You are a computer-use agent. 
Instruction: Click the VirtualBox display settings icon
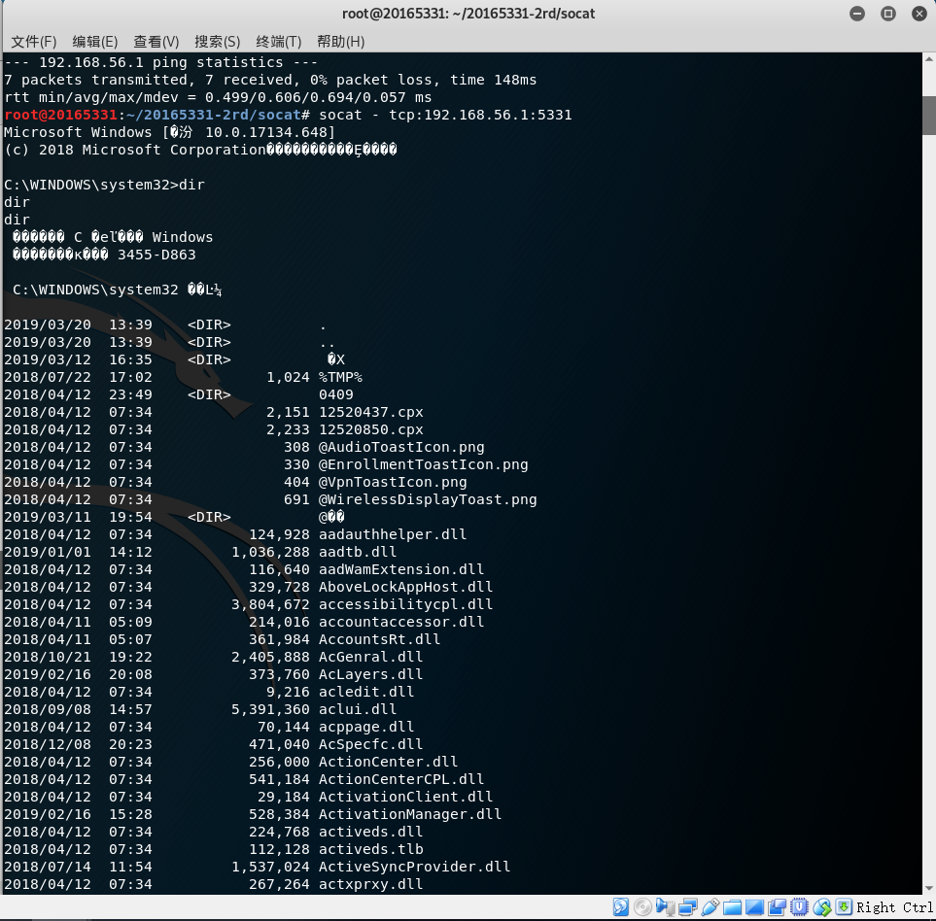754,907
